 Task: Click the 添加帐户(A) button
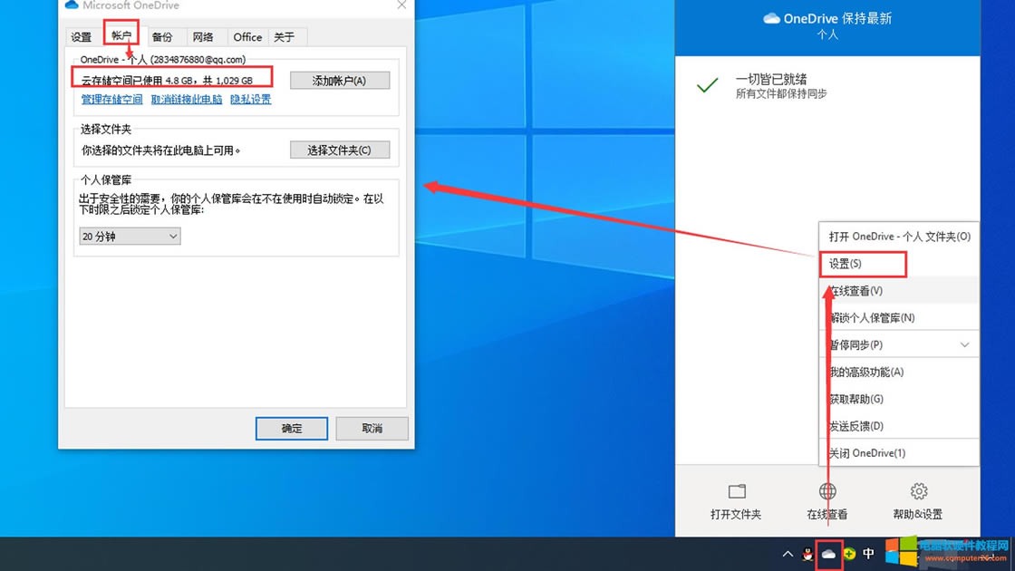tap(340, 81)
